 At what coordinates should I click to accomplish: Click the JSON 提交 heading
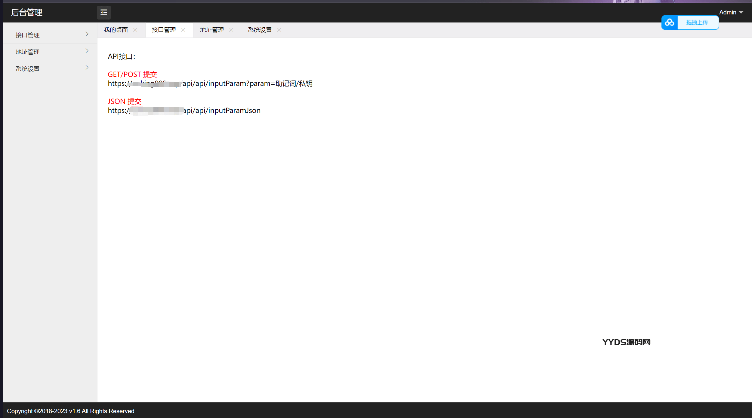pyautogui.click(x=125, y=101)
